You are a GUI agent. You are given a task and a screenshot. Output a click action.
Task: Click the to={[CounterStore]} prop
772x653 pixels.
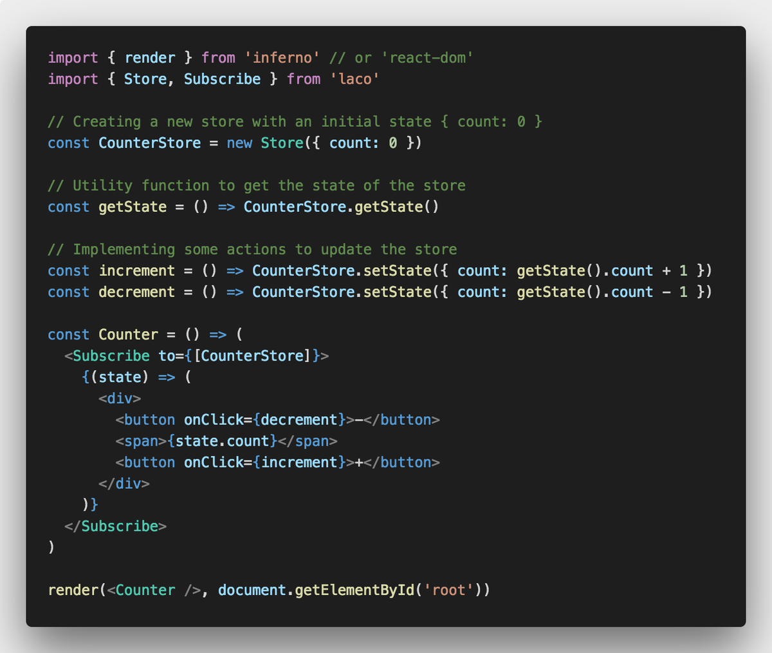click(241, 355)
